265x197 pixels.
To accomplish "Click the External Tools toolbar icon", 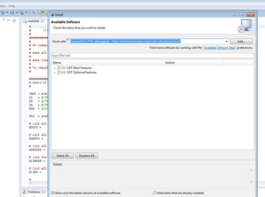I will (21, 12).
